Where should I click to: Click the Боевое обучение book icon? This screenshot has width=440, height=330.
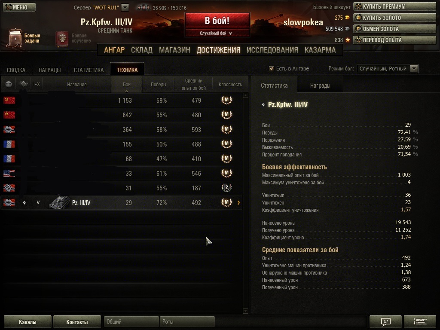[x=62, y=39]
